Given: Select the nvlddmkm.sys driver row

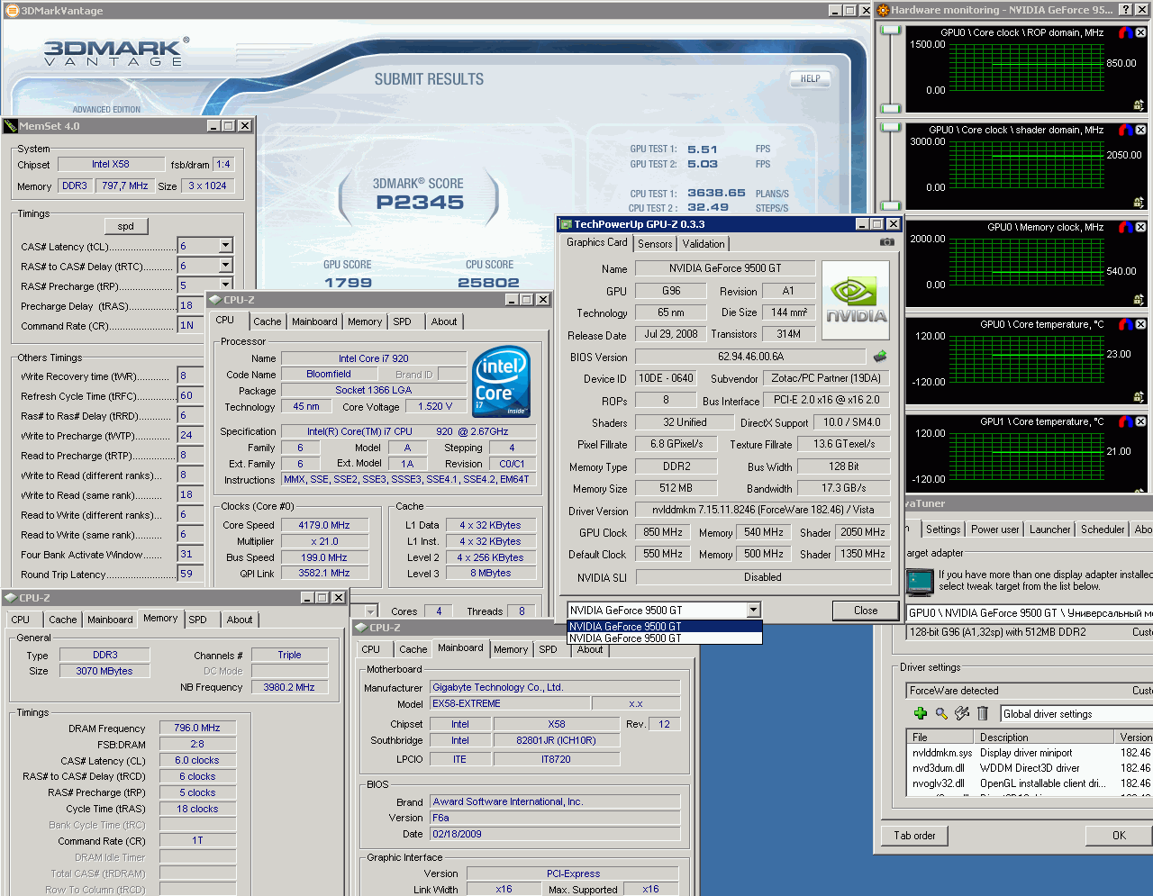Looking at the screenshot, I should coord(1030,753).
